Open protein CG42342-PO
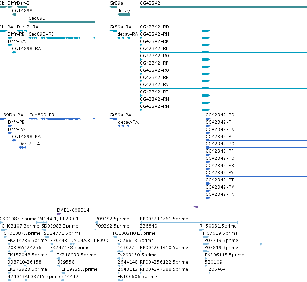307x282 pixels. [220, 144]
